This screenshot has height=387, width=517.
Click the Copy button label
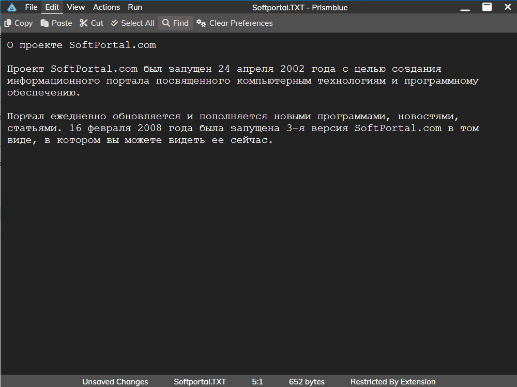[24, 23]
